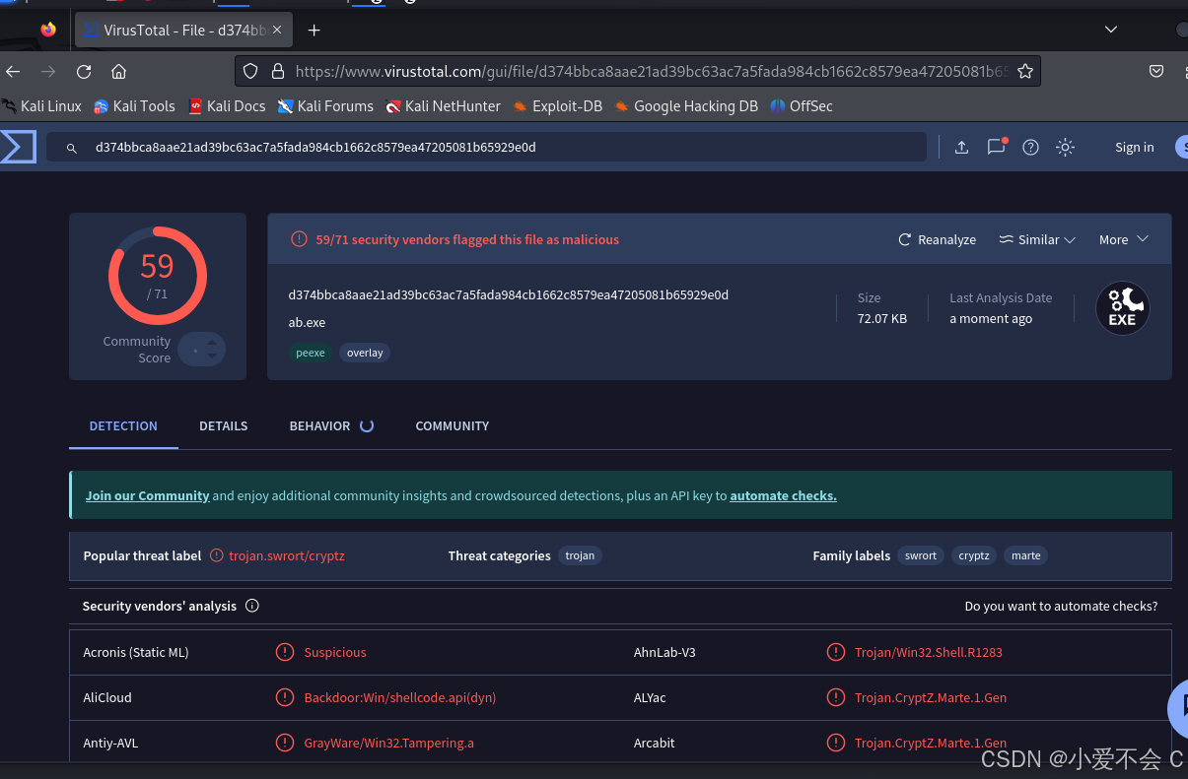Screen dimensions: 1188x779
Task: Open the floating chat support button
Action: [1178, 707]
